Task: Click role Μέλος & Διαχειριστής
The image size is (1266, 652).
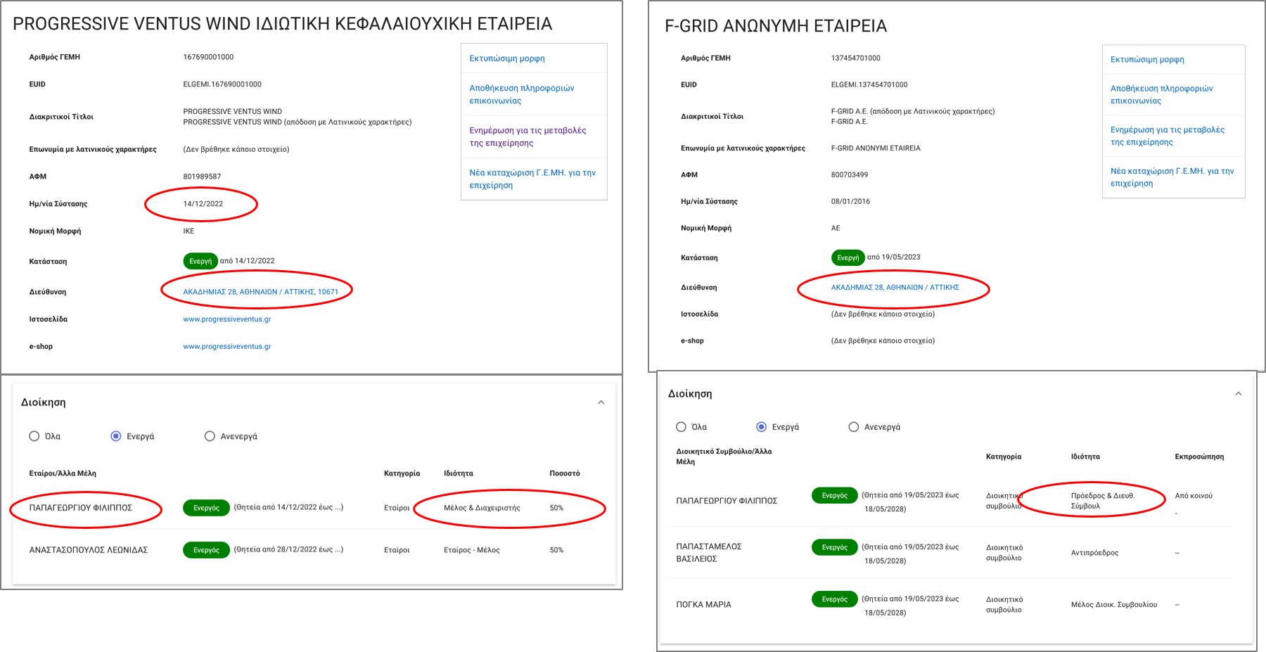Action: click(x=482, y=508)
